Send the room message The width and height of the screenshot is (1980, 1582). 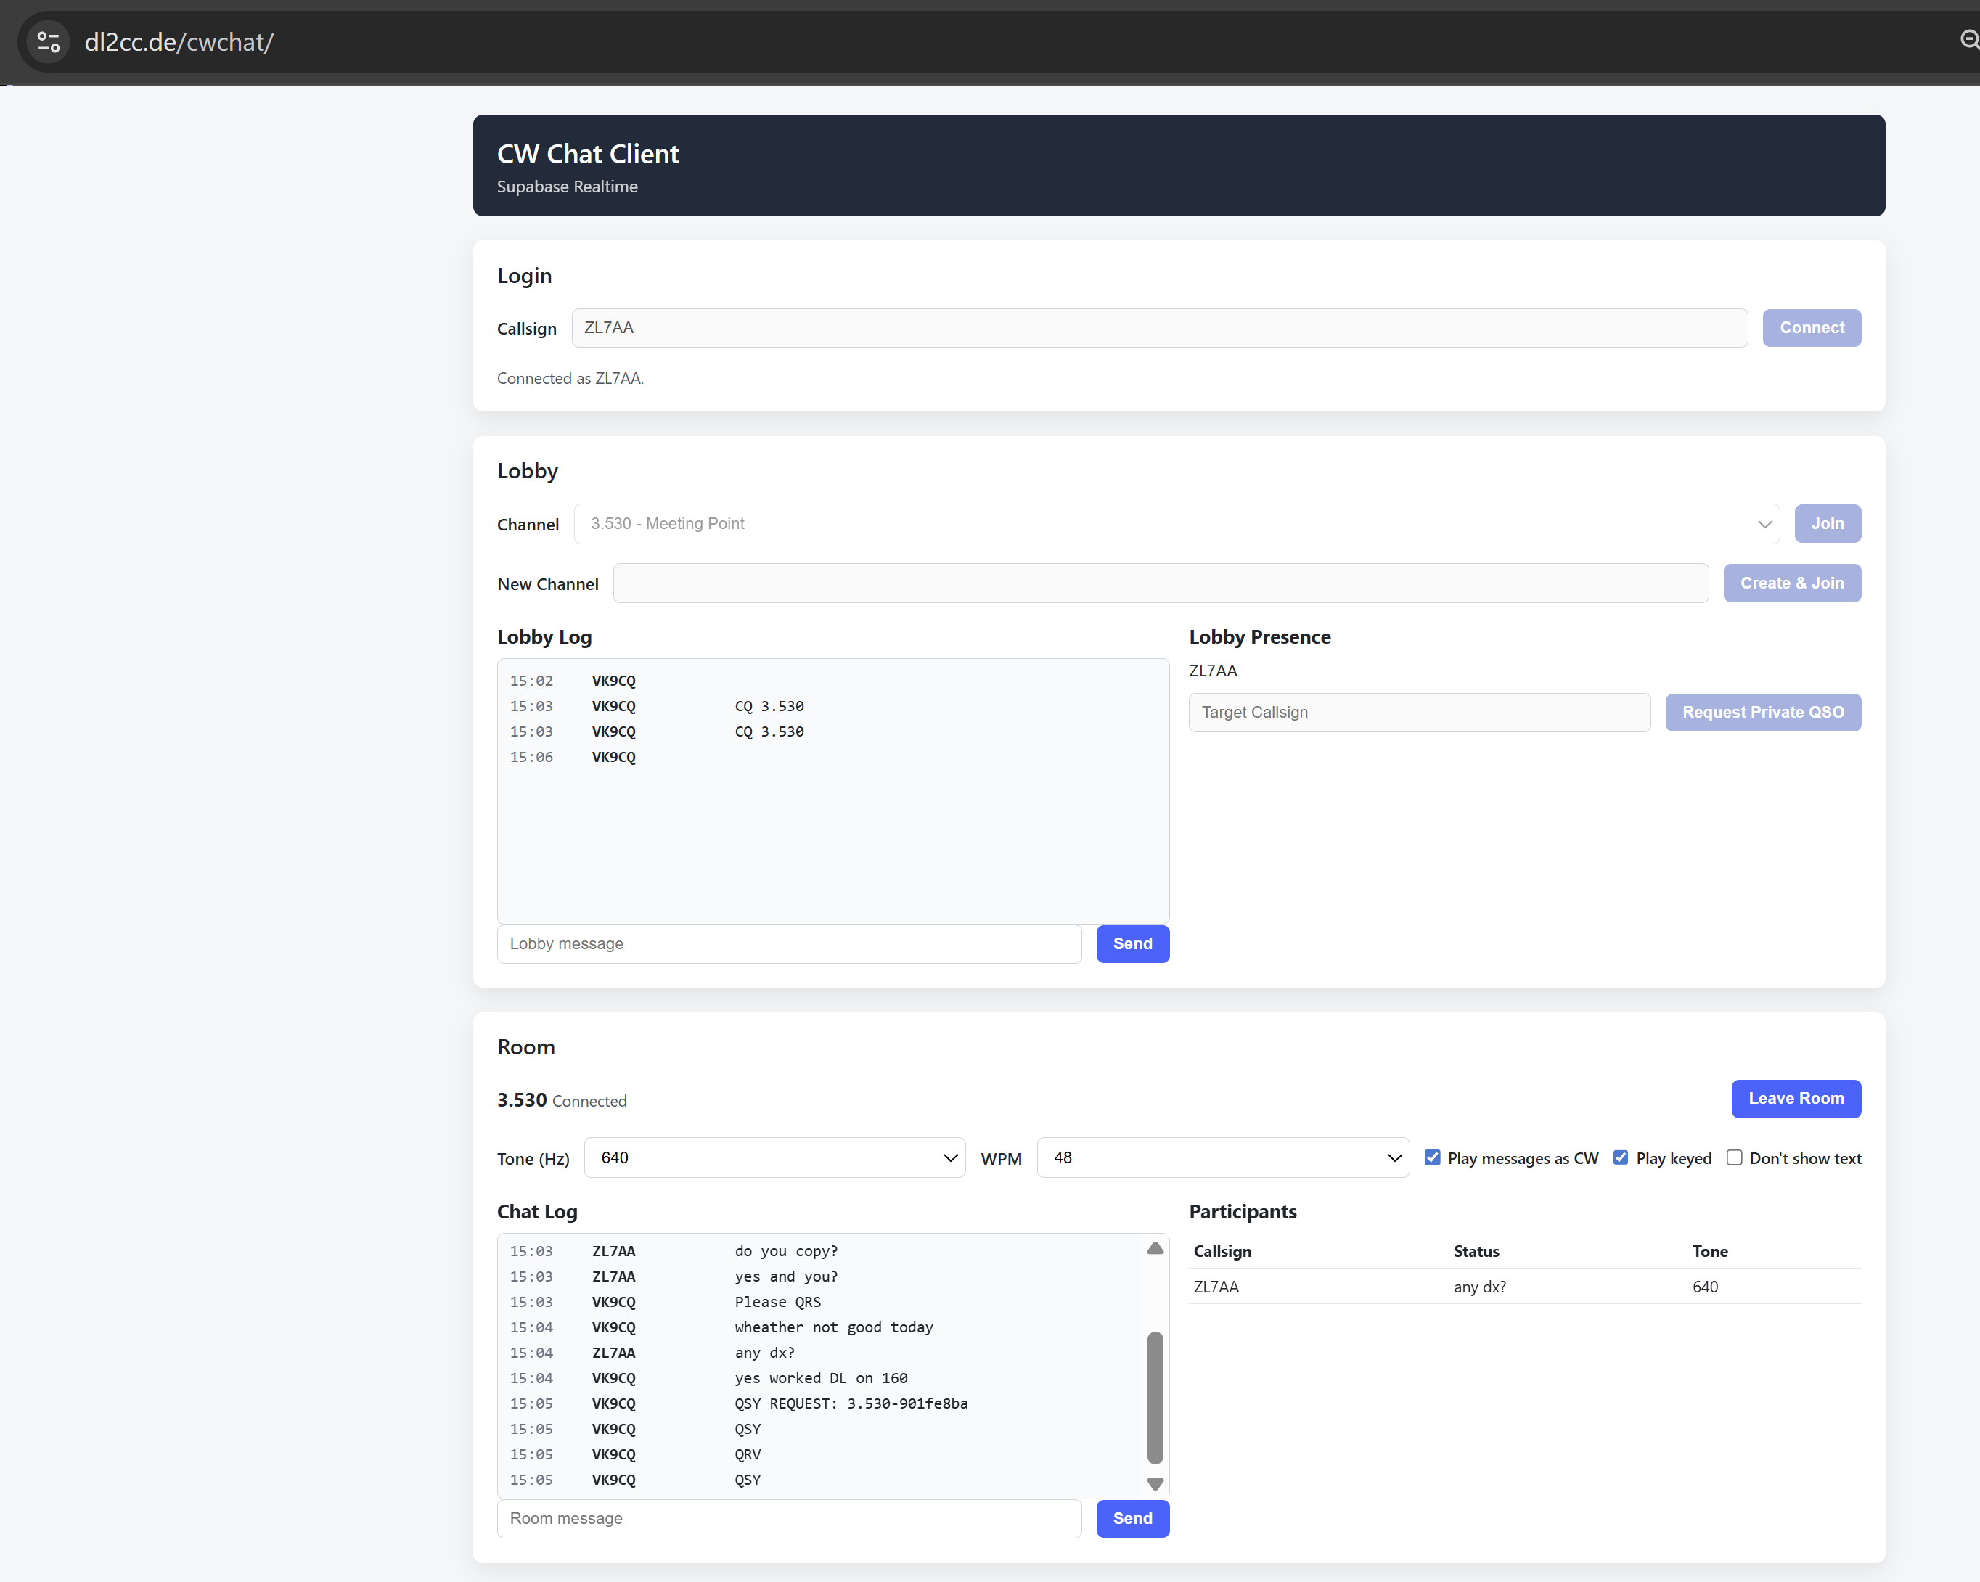click(1132, 1519)
